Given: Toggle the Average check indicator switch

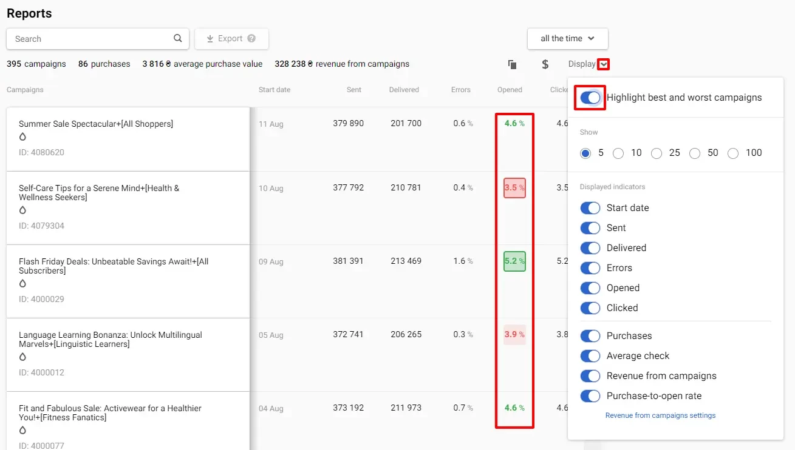Looking at the screenshot, I should (590, 356).
